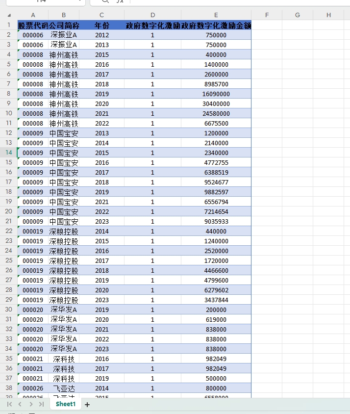The image size is (350, 414).
Task: Select row 14 header
Action: click(9, 153)
